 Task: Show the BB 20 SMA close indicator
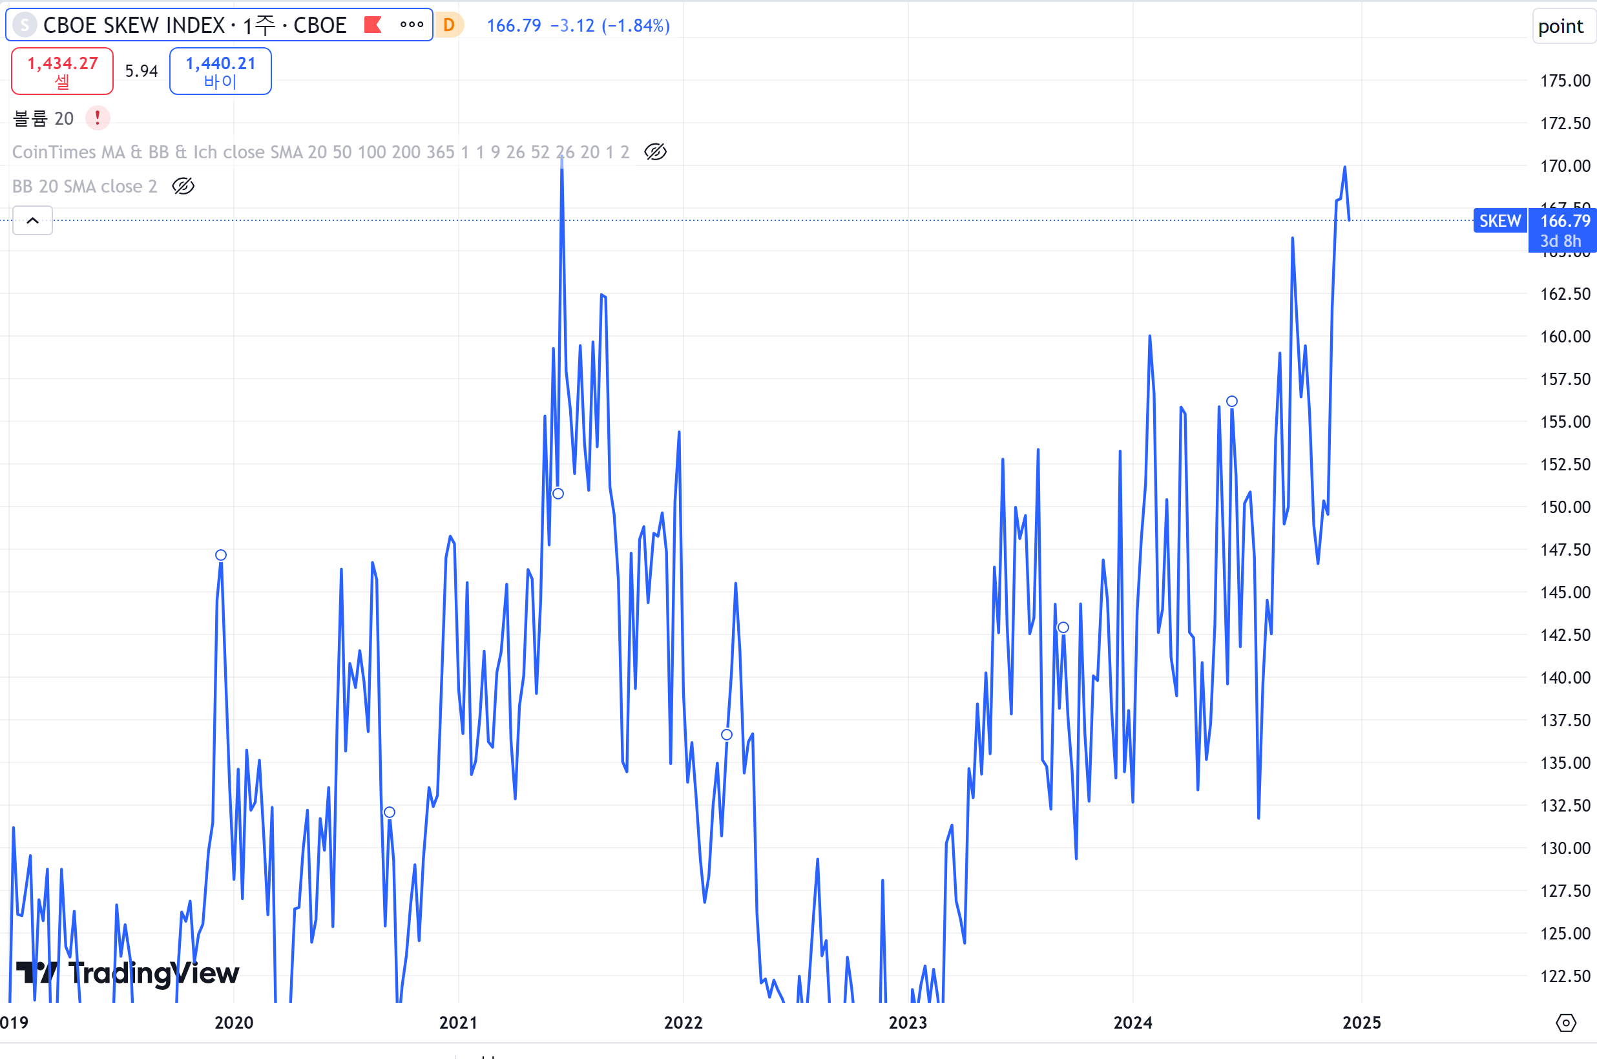click(183, 185)
